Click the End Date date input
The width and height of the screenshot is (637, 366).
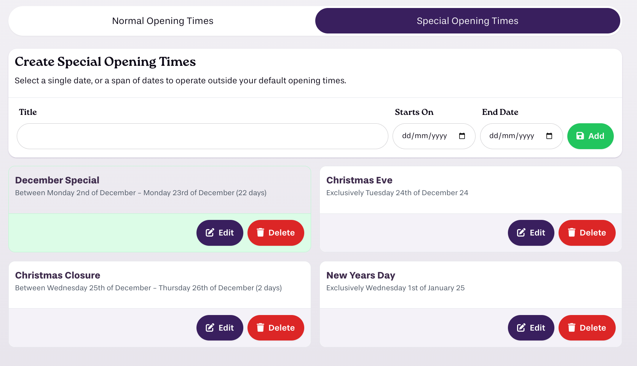click(521, 136)
